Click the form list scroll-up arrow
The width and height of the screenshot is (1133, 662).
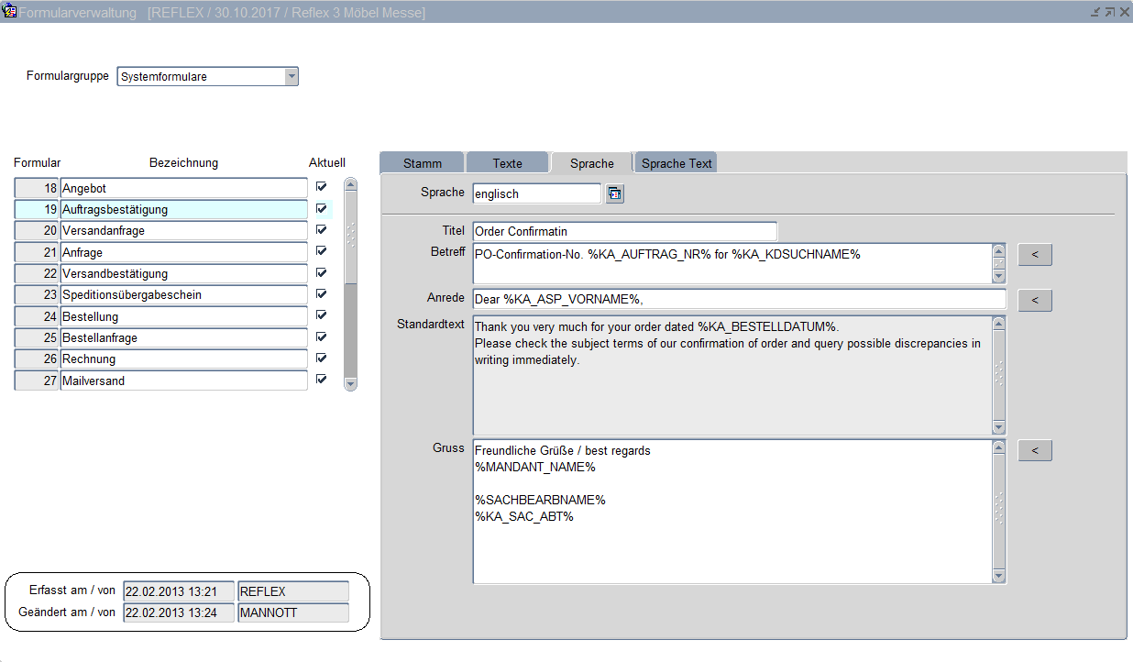pyautogui.click(x=350, y=184)
